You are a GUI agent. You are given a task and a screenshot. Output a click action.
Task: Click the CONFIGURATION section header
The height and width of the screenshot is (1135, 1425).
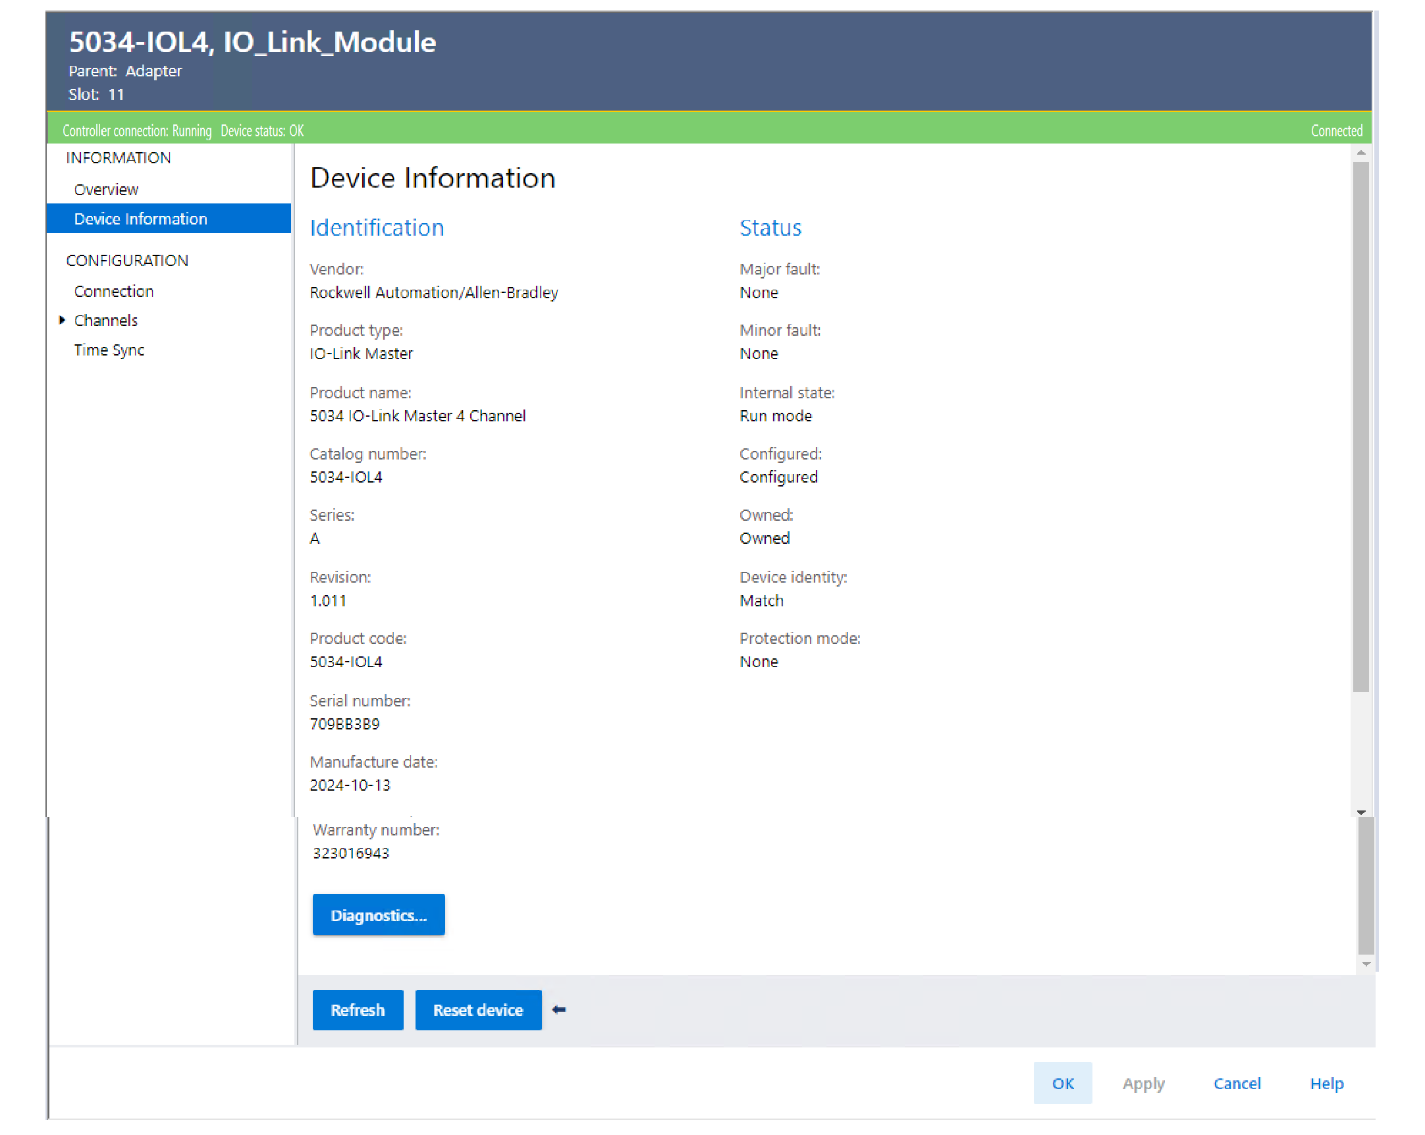(x=127, y=261)
